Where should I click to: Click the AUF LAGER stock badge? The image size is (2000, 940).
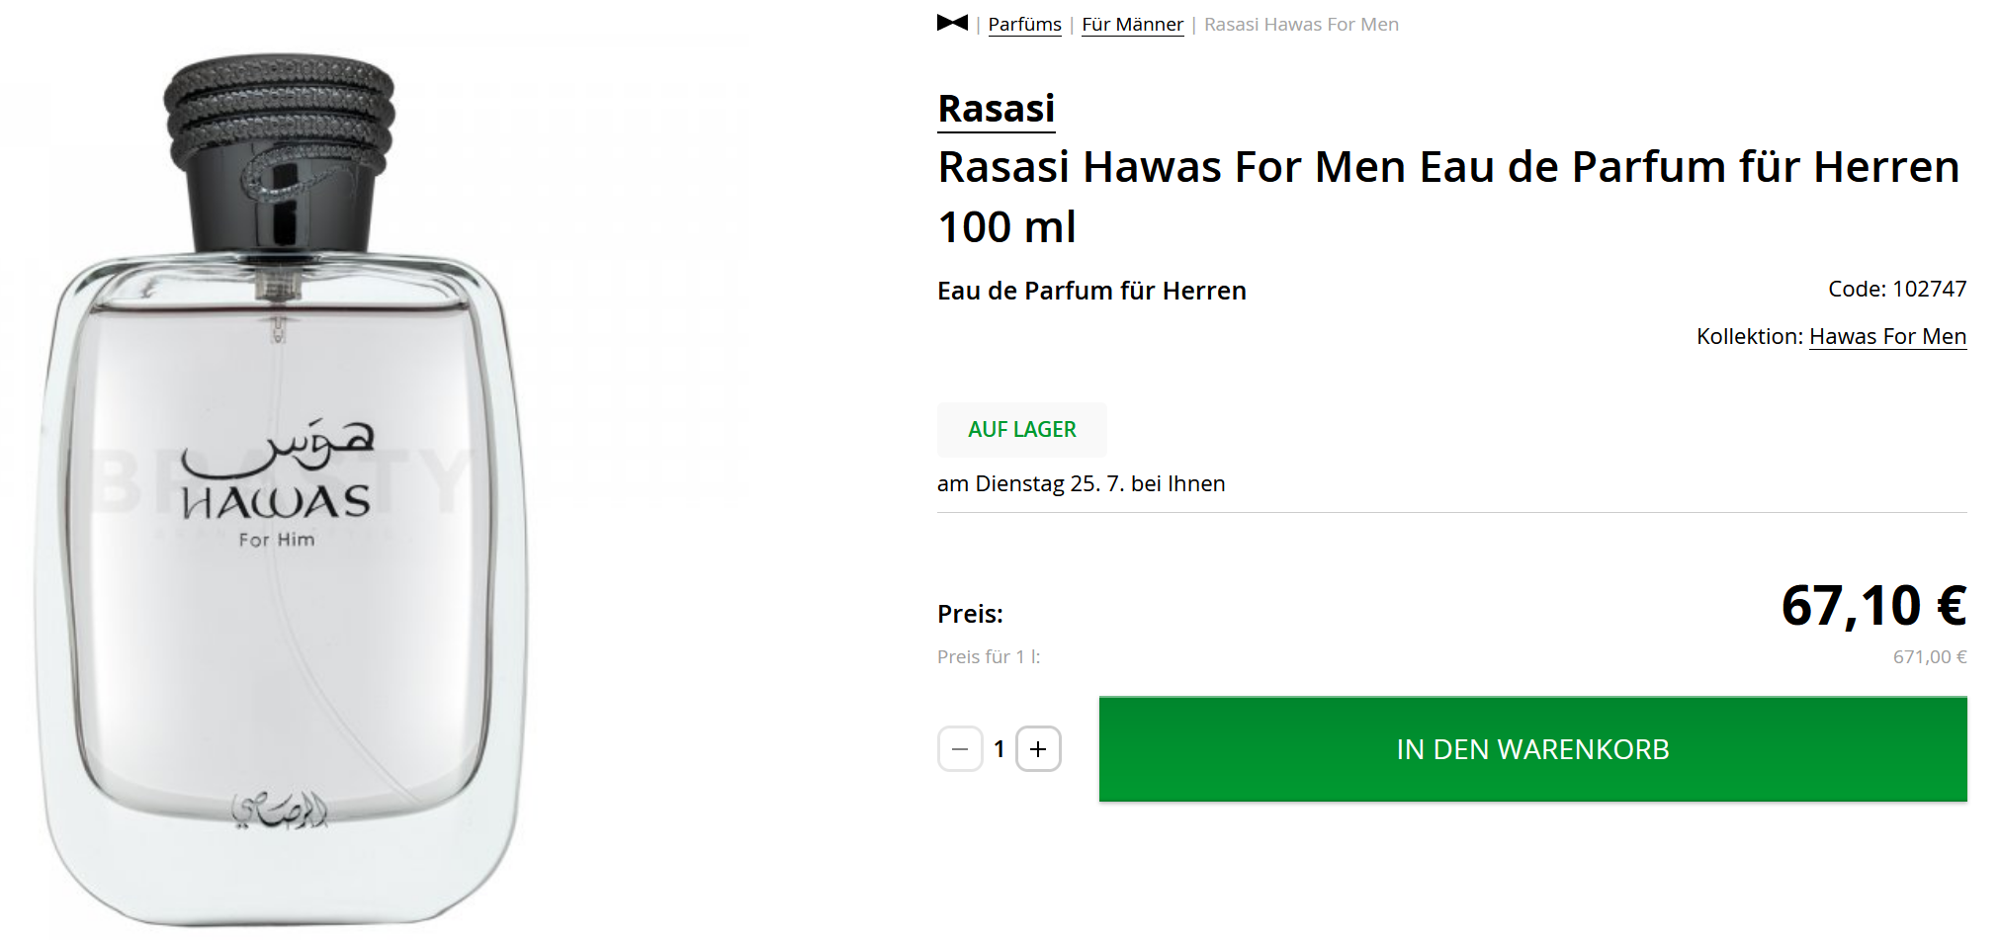1021,430
